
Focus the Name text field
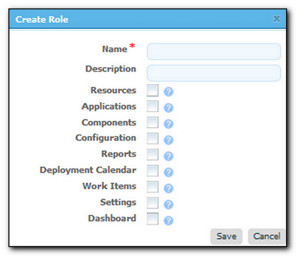click(213, 52)
